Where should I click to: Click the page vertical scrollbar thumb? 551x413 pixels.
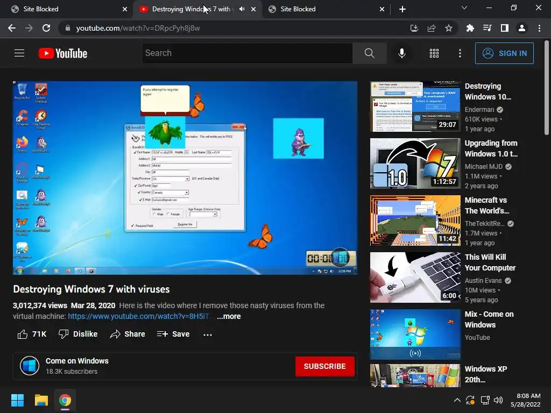point(547,88)
